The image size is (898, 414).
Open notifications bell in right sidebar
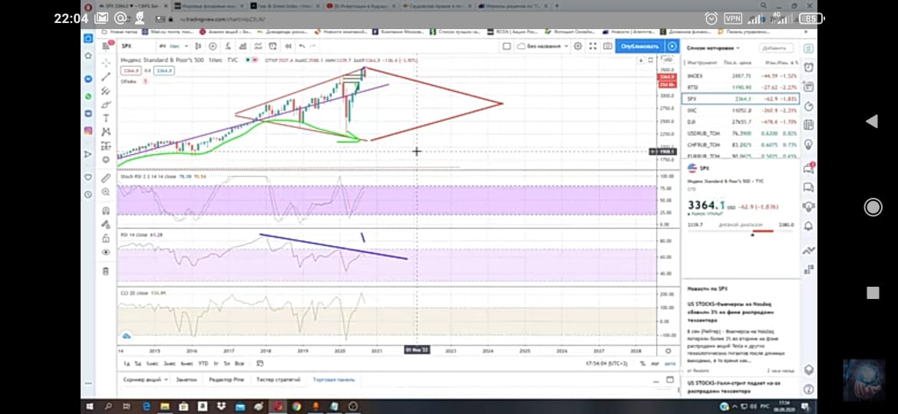tap(809, 226)
